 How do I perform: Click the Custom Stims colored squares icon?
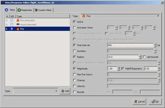36,10
